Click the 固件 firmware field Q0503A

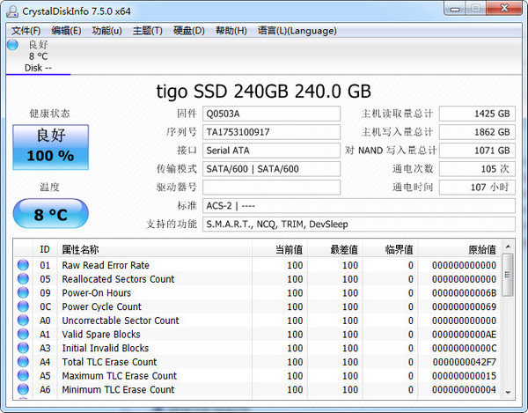click(x=271, y=114)
